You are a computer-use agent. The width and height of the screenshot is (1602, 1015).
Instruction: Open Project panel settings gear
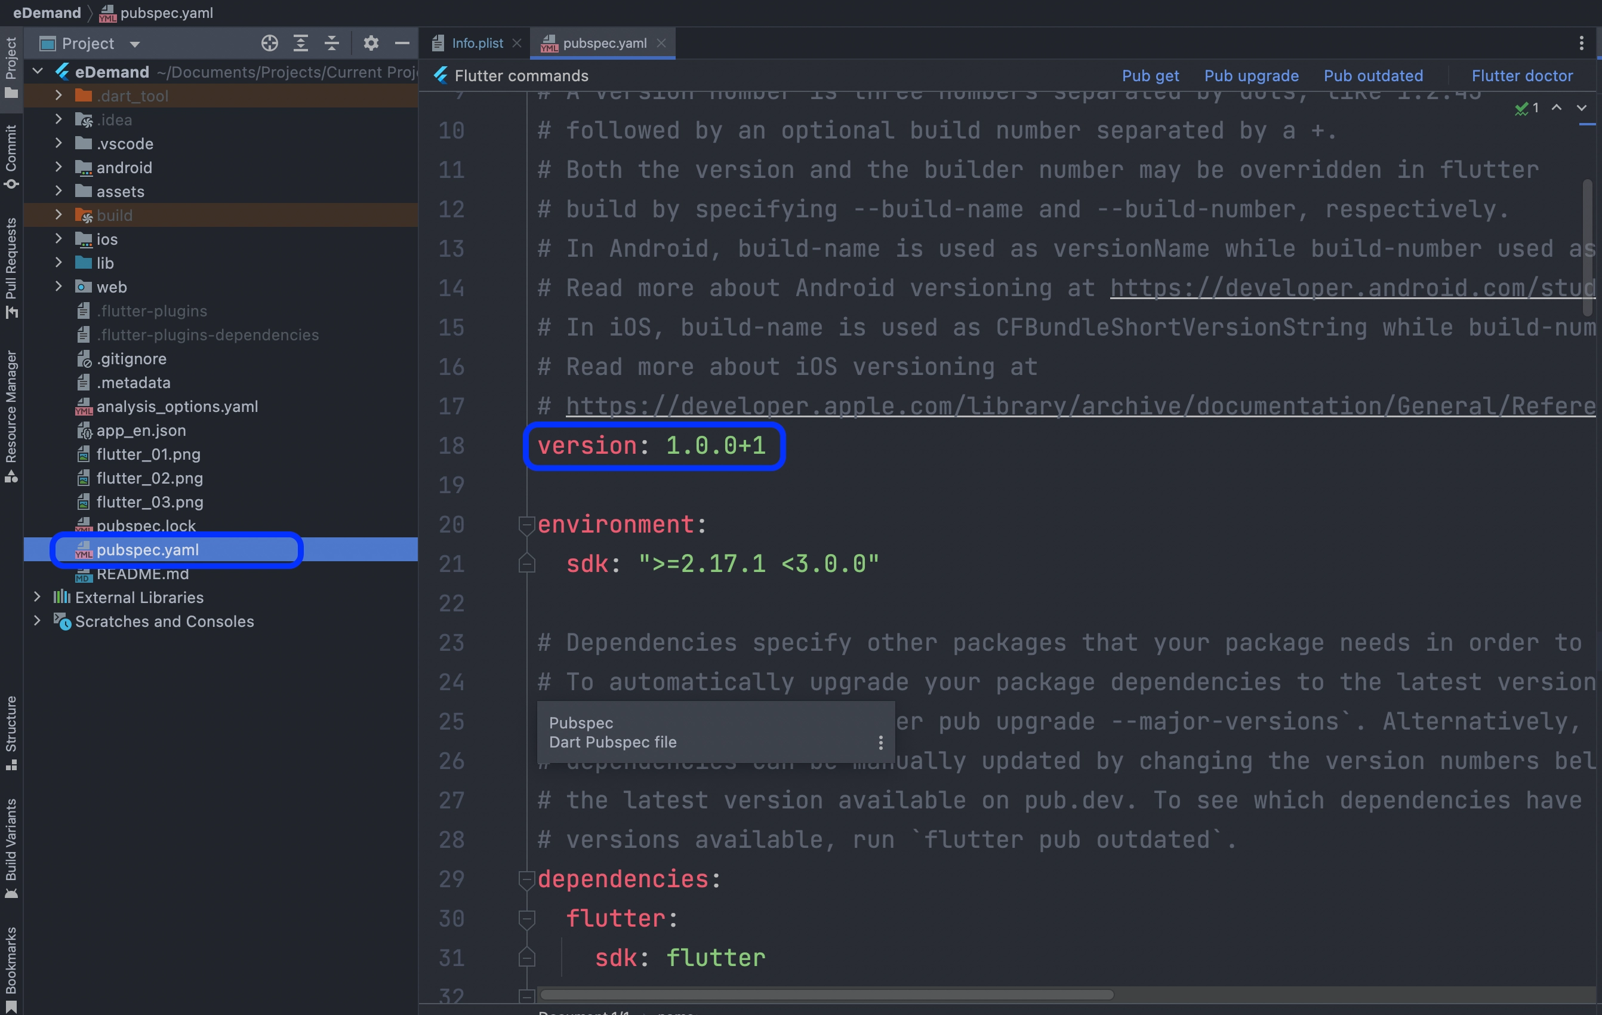click(371, 43)
